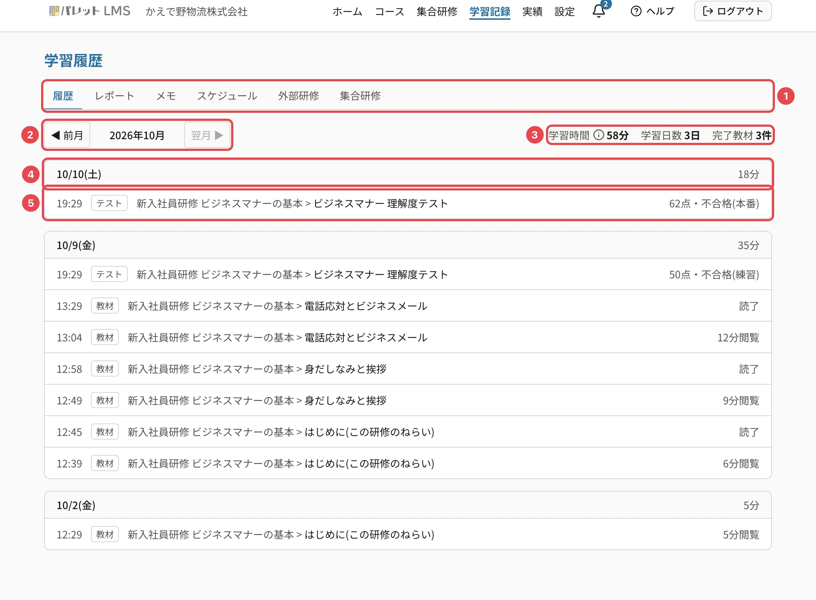
Task: Click the 2026年10月 month label
Action: [x=137, y=136]
